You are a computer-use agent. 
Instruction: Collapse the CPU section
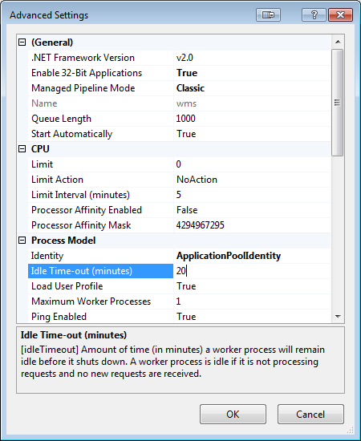point(22,149)
